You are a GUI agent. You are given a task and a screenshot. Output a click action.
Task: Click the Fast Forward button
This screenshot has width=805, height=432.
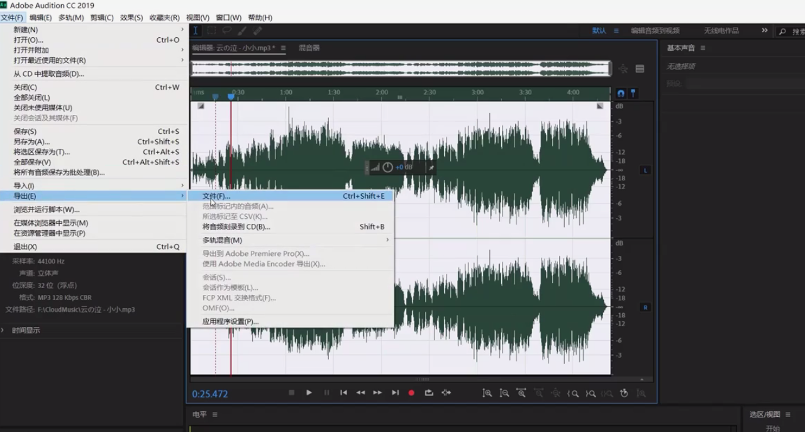point(377,392)
